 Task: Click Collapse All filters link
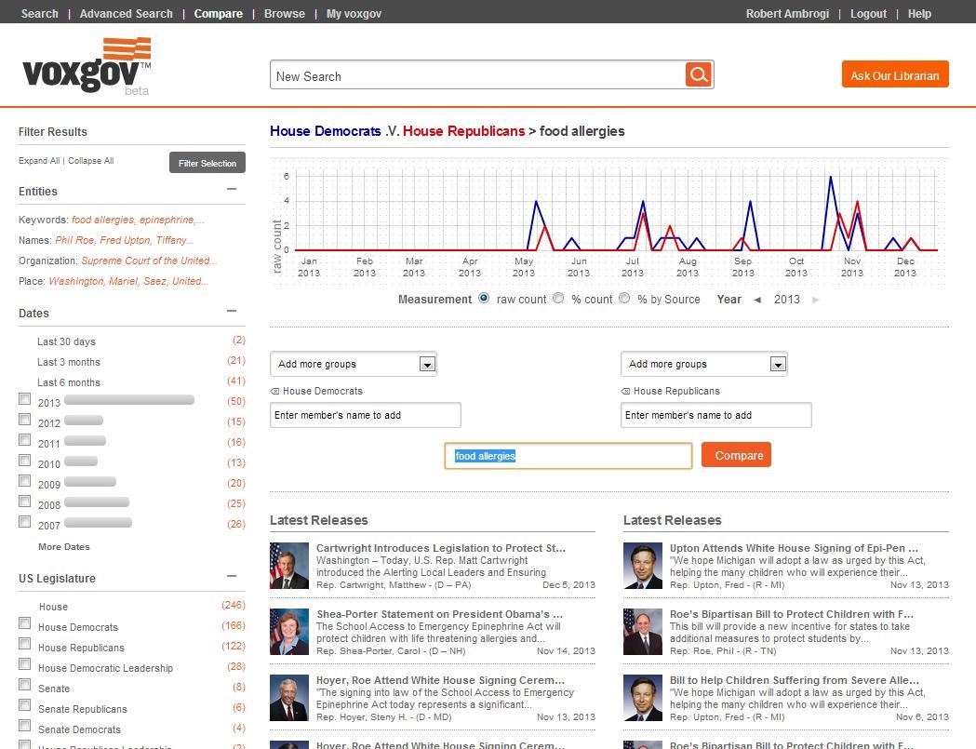[91, 161]
